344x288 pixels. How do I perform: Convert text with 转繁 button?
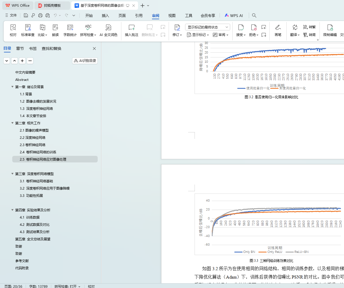pyautogui.click(x=309, y=27)
